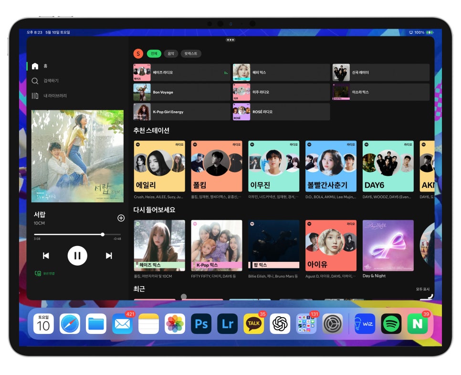Open the My Library icon

(35, 96)
